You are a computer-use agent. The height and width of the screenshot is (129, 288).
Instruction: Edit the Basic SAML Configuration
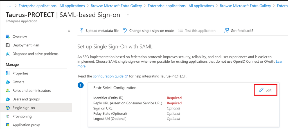pyautogui.click(x=265, y=90)
